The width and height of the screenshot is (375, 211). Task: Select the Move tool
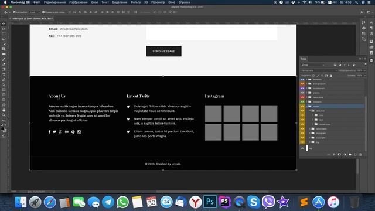coord(4,23)
